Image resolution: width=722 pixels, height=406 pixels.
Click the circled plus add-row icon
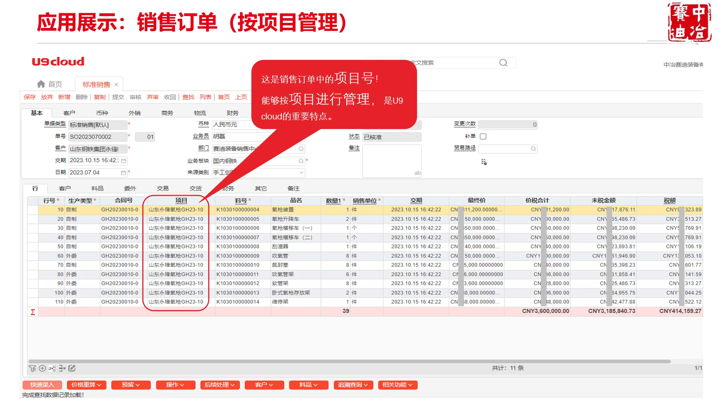click(x=42, y=368)
